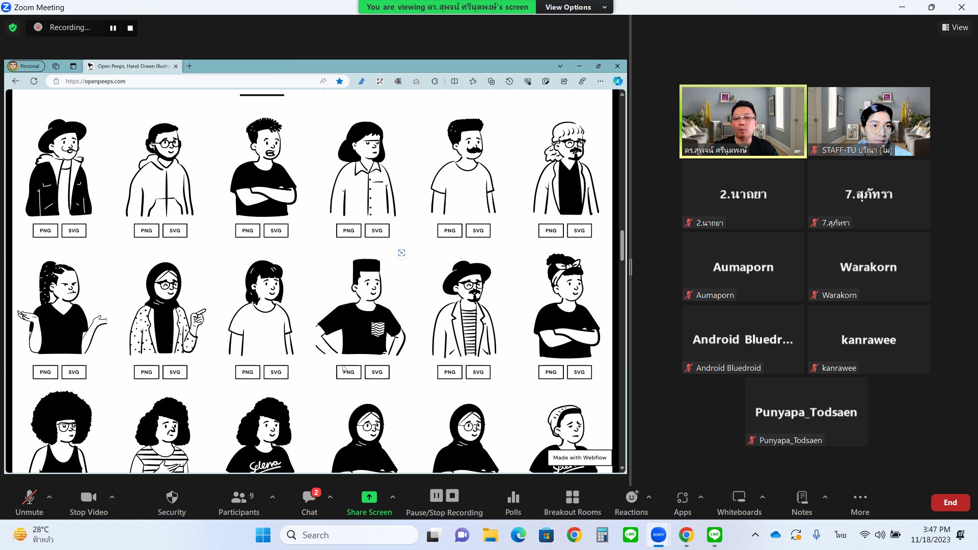Expand arrow beside Apps

[x=701, y=497]
